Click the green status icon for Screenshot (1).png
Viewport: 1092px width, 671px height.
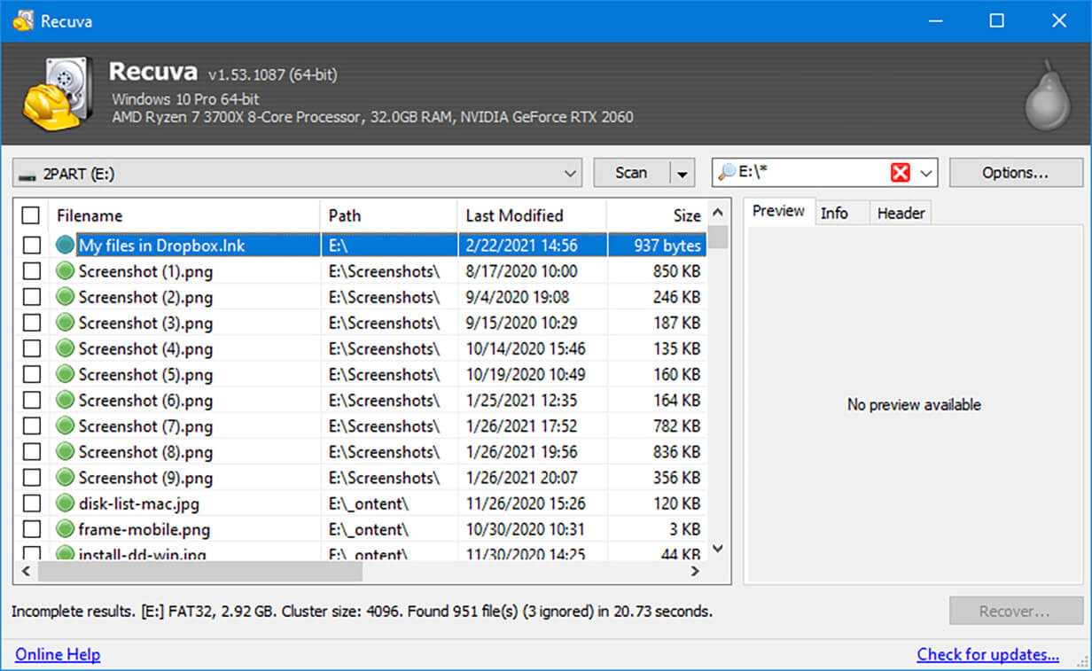coord(66,271)
